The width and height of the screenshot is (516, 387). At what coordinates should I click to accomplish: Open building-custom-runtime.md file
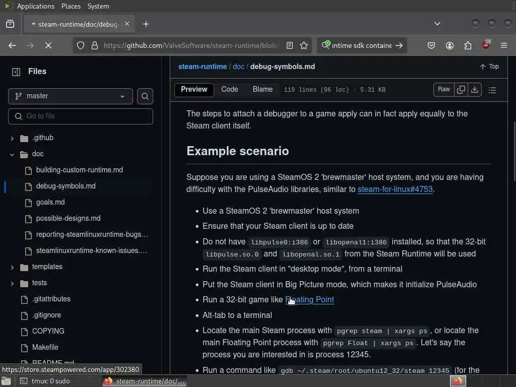click(x=79, y=170)
